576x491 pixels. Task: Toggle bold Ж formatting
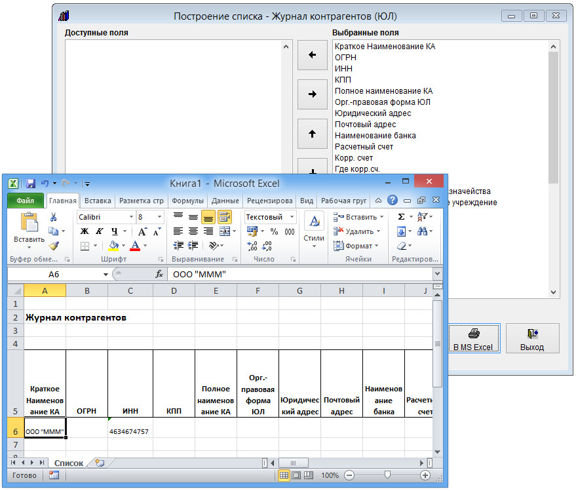click(x=84, y=231)
